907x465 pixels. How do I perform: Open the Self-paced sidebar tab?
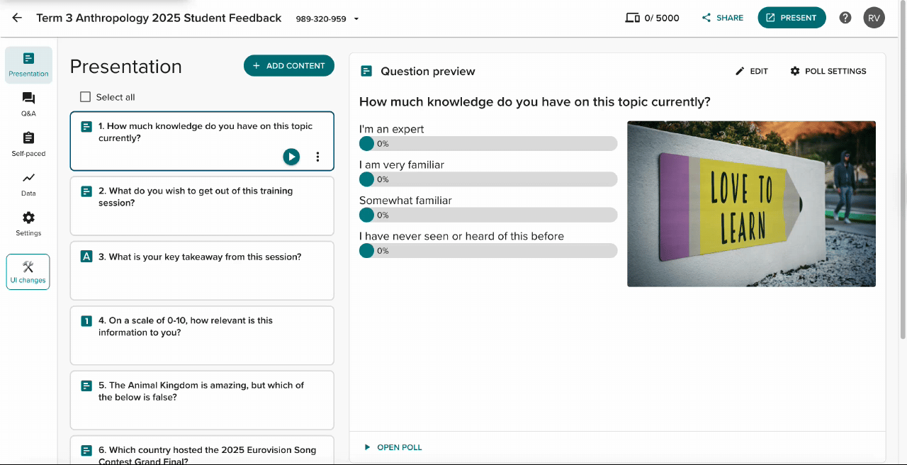[28, 144]
